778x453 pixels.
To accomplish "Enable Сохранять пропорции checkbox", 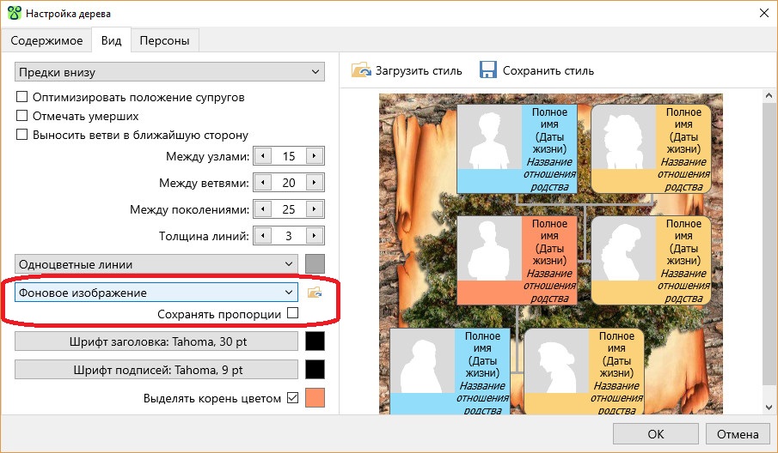I will [292, 314].
